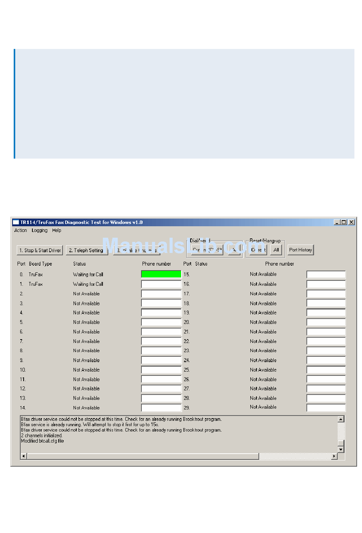The width and height of the screenshot is (362, 533).
Task: Click All button in Reset/Hang-up group
Action: tap(276, 250)
